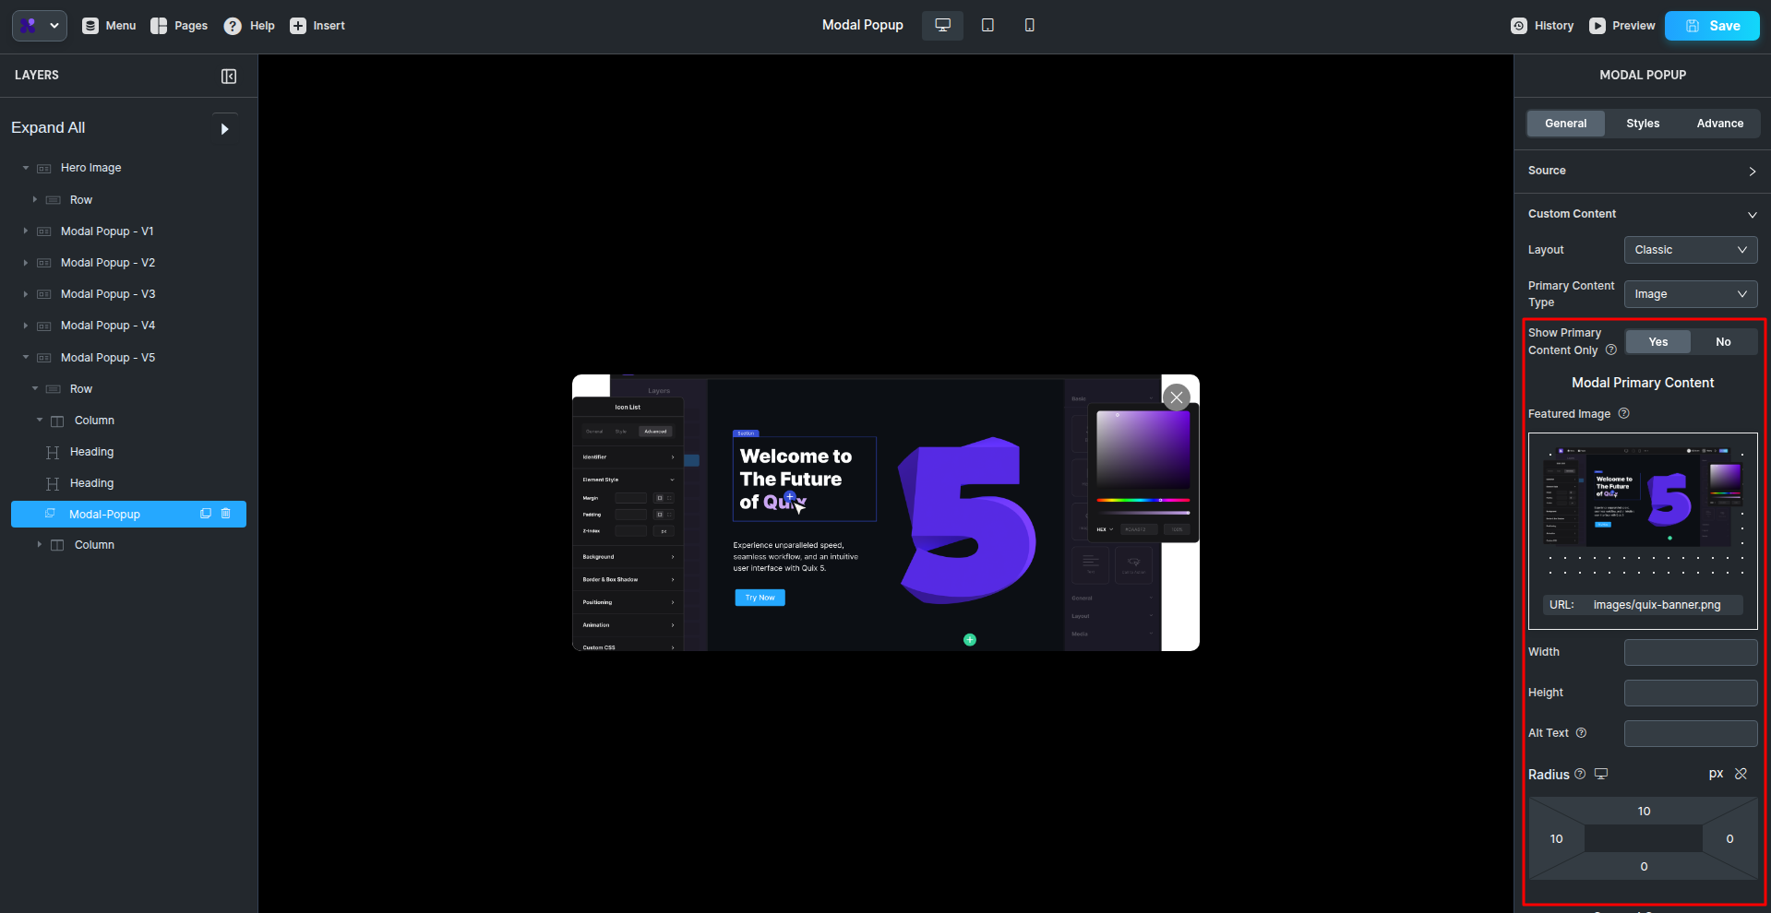This screenshot has width=1771, height=913.
Task: Switch to tablet device view
Action: [x=987, y=26]
